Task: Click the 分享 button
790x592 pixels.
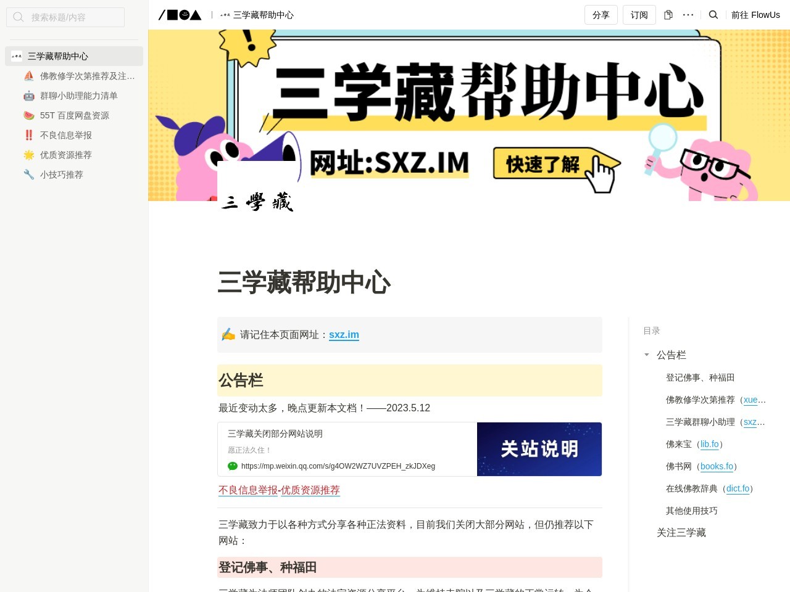Action: pos(601,15)
